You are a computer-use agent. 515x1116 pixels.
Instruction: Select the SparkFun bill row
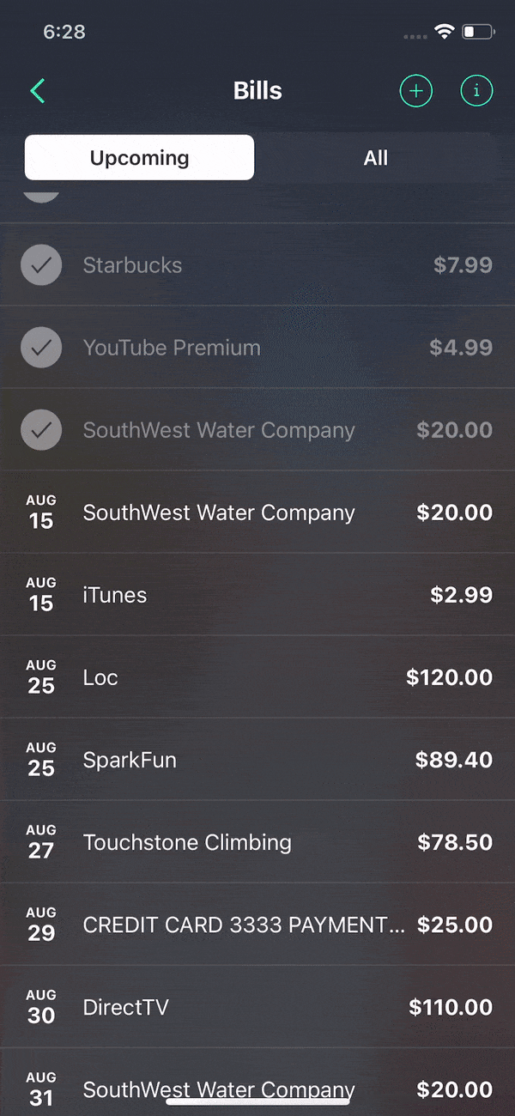coord(257,759)
